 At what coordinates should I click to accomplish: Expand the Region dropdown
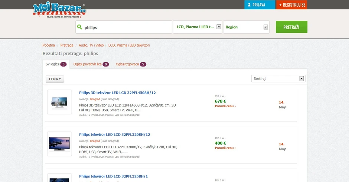(x=246, y=27)
